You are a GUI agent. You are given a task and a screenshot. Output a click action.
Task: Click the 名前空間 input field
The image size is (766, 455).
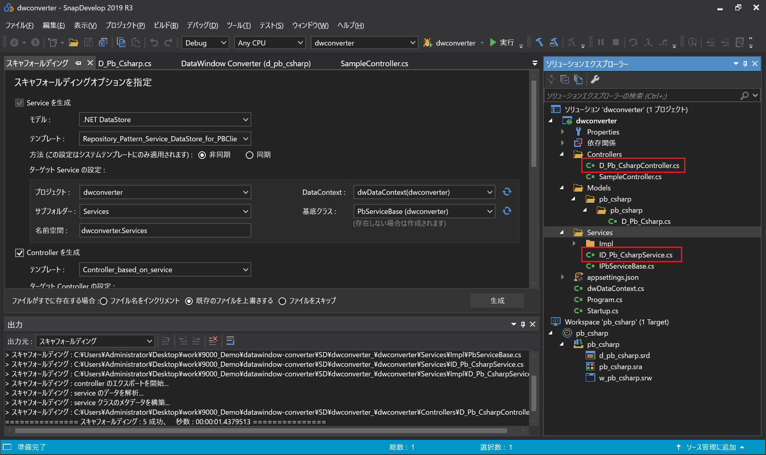pos(165,231)
